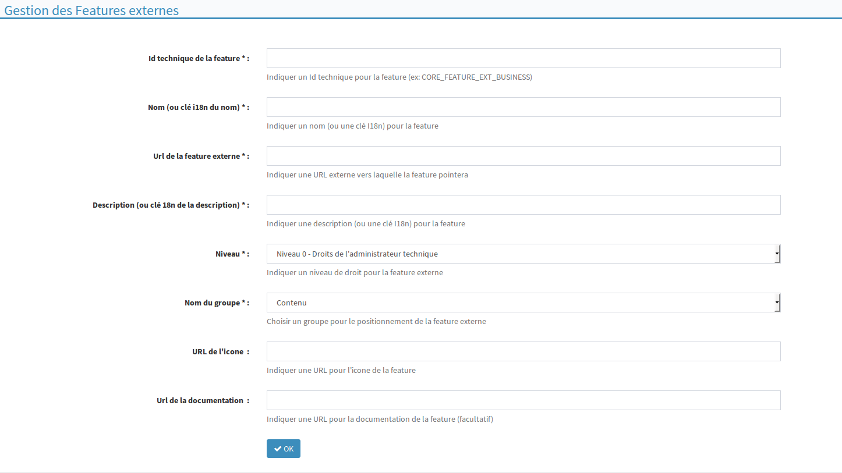Viewport: 842px width, 473px height.
Task: Click the "Choisir un groupe" helper text
Action: tap(377, 321)
